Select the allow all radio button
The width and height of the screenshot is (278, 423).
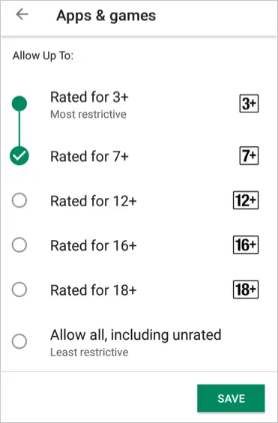19,341
